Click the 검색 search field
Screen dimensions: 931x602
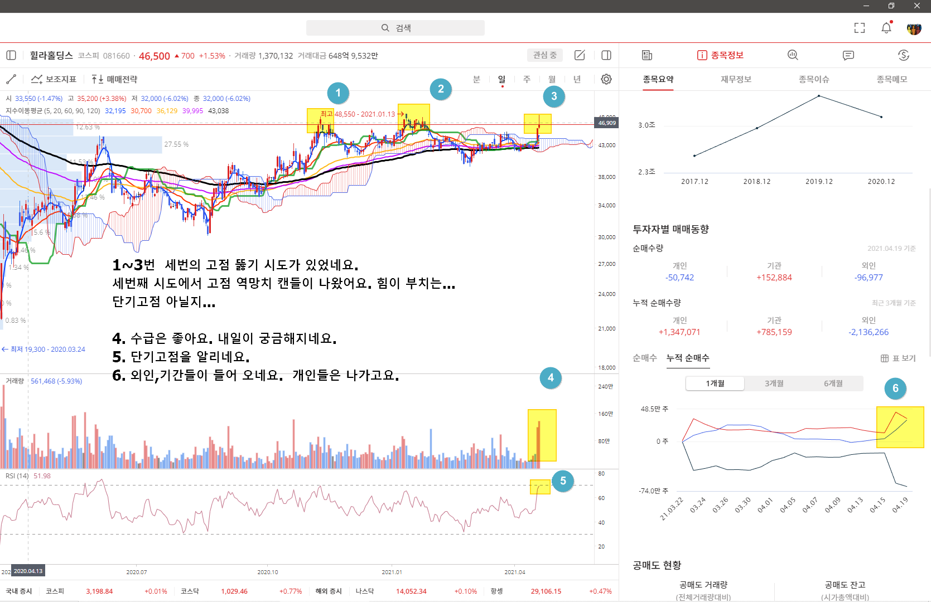(x=395, y=28)
